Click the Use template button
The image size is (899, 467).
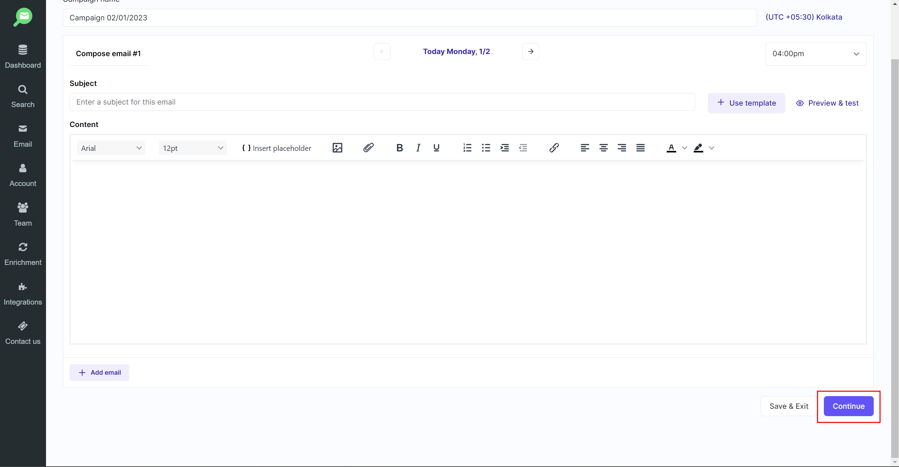tap(746, 103)
